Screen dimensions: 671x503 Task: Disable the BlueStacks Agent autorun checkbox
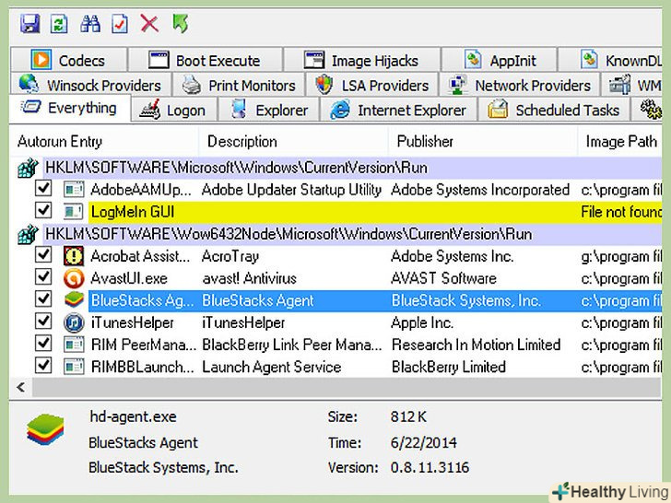[x=43, y=299]
